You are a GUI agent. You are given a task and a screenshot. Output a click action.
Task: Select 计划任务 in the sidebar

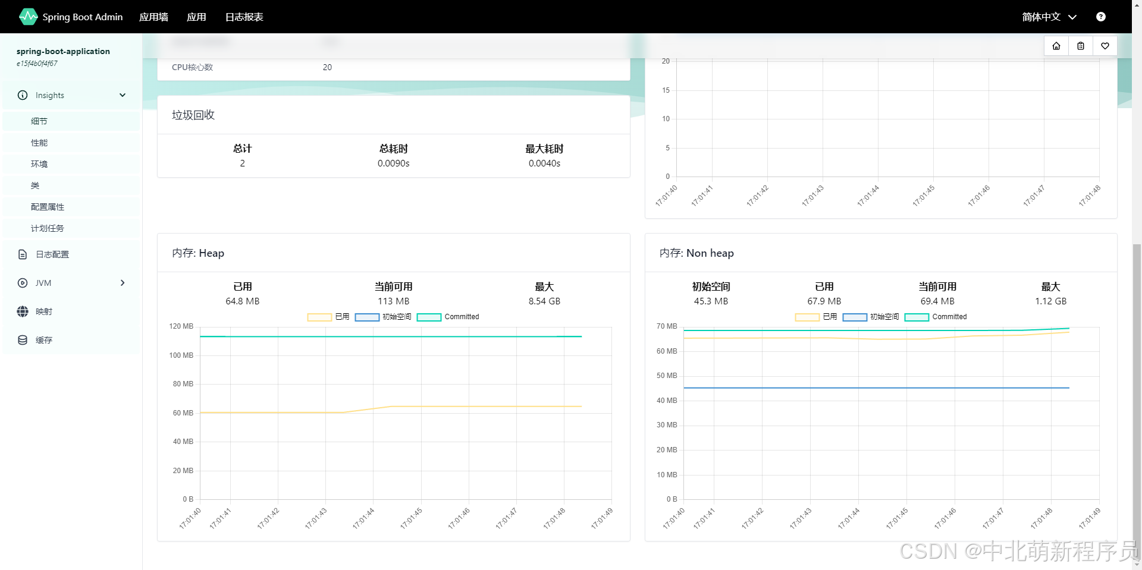(x=71, y=228)
